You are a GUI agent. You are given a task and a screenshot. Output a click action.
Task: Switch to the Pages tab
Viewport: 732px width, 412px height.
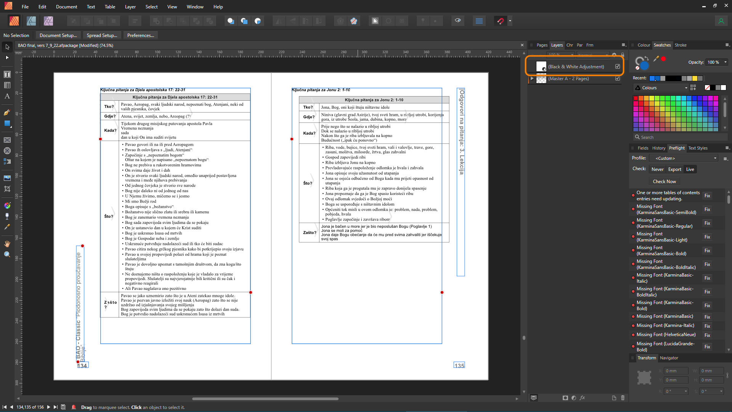[542, 45]
